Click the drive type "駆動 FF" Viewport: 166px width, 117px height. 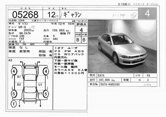click(x=65, y=34)
